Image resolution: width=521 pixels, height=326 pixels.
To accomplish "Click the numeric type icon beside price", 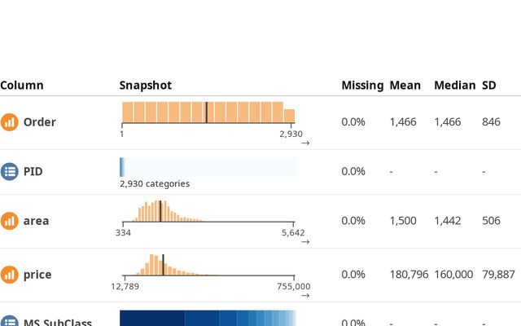I will 9,275.
